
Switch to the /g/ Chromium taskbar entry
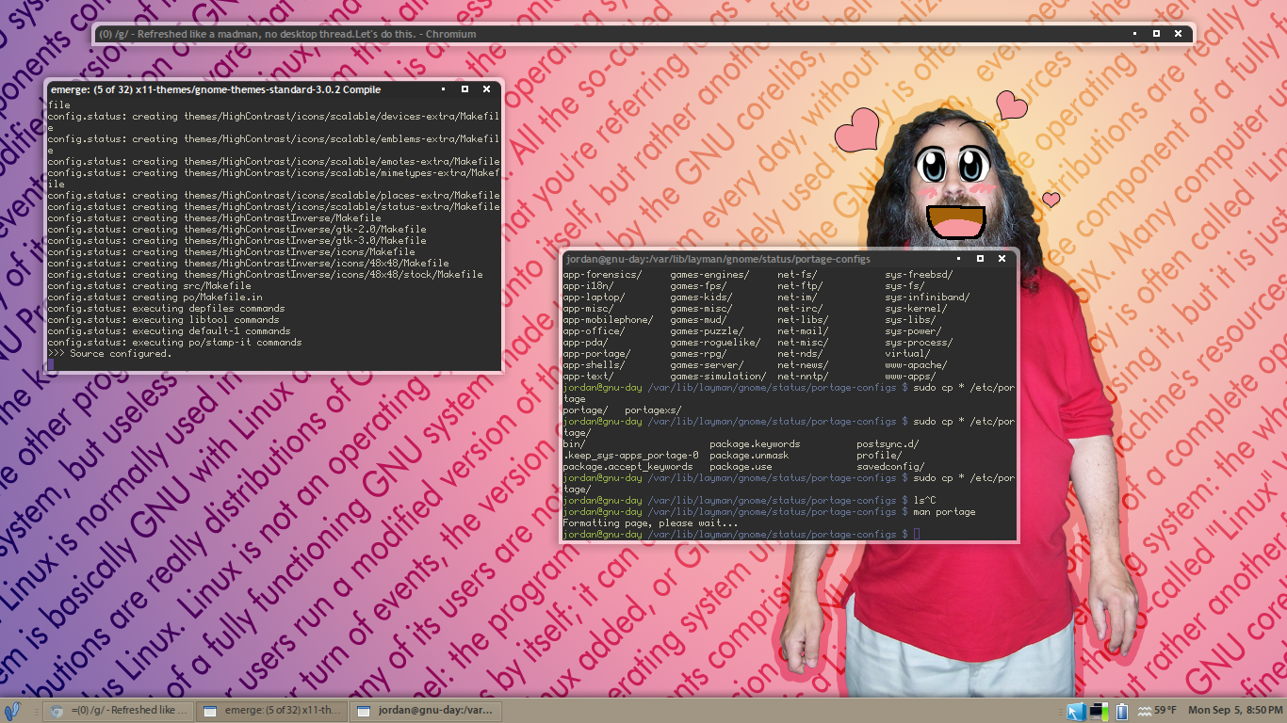118,711
